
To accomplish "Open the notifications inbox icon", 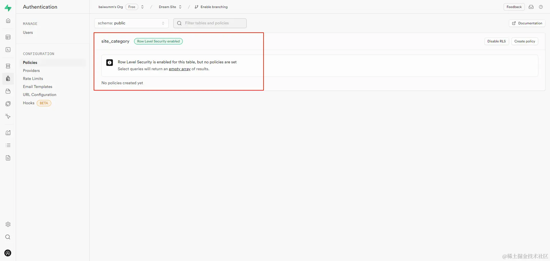I will [531, 7].
